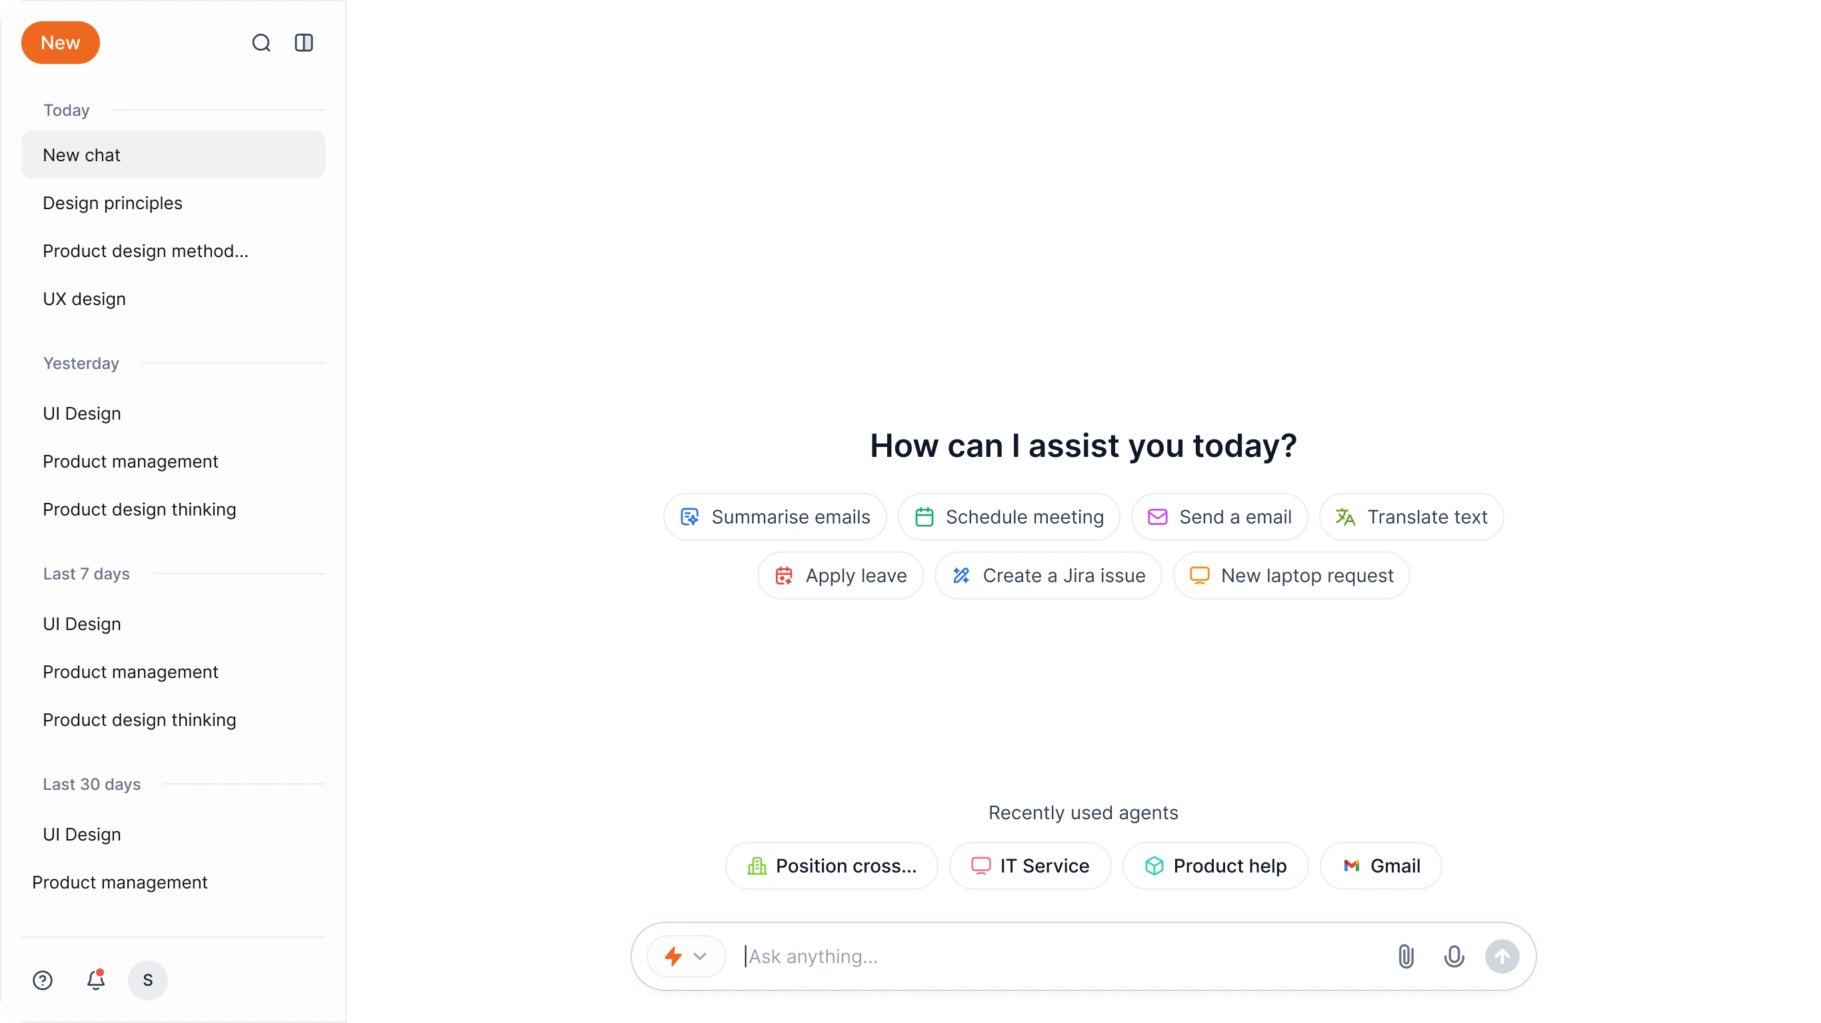Start voice input with microphone icon
1821x1023 pixels.
tap(1454, 956)
